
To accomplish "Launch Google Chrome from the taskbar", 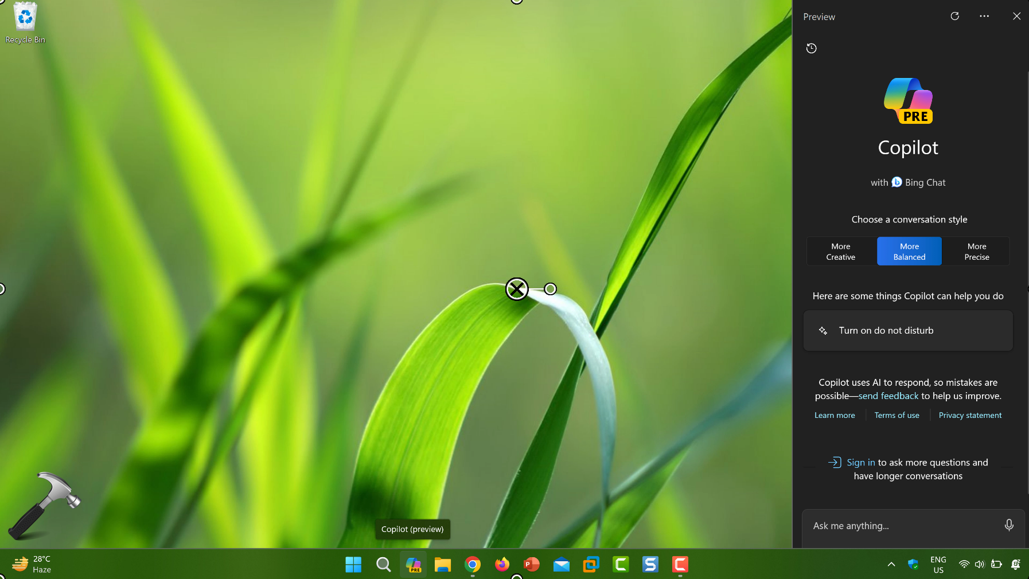I will point(473,565).
